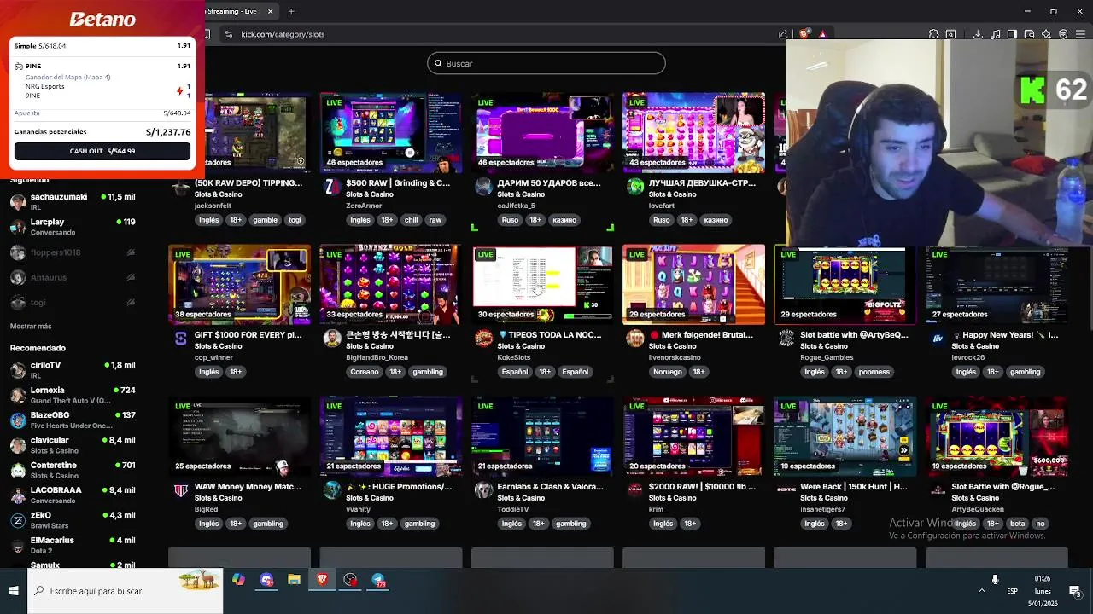Open BlazeOBG recommended channel

(x=73, y=420)
